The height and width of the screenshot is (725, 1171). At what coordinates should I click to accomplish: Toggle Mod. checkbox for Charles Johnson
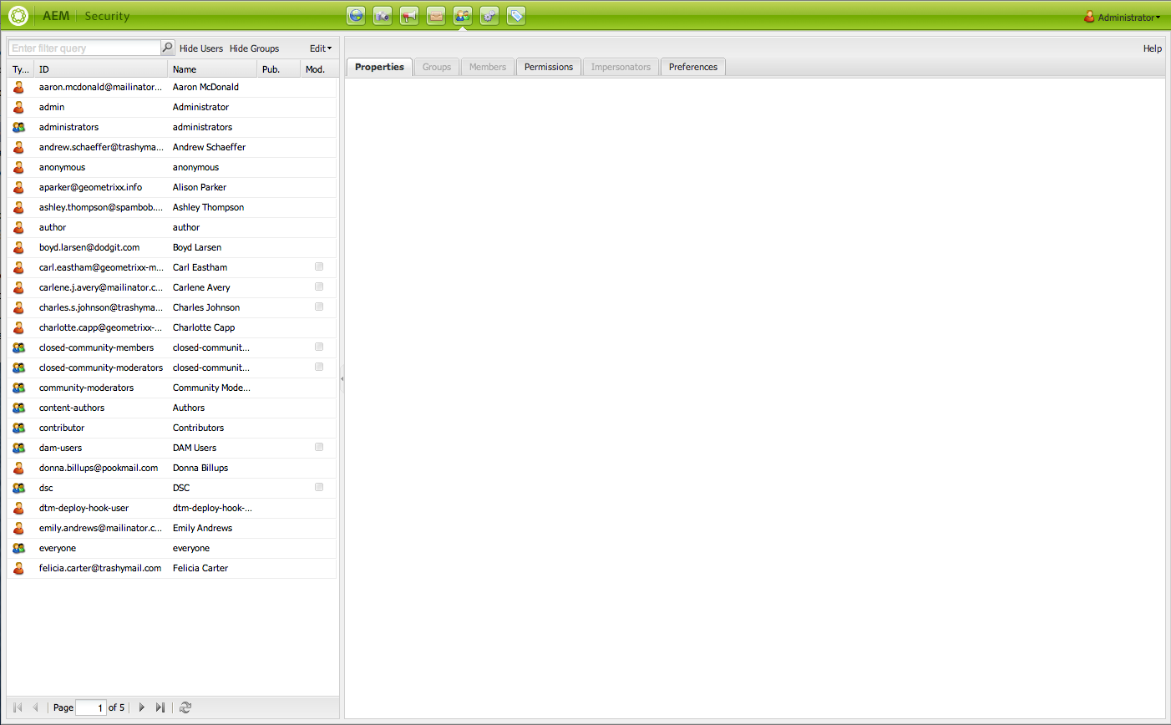[x=319, y=307]
